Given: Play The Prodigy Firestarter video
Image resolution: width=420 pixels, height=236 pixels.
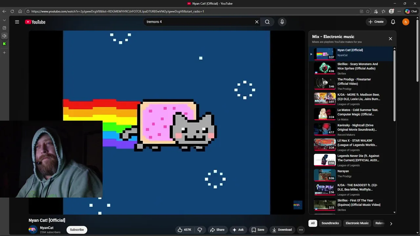Looking at the screenshot, I should coord(351,84).
